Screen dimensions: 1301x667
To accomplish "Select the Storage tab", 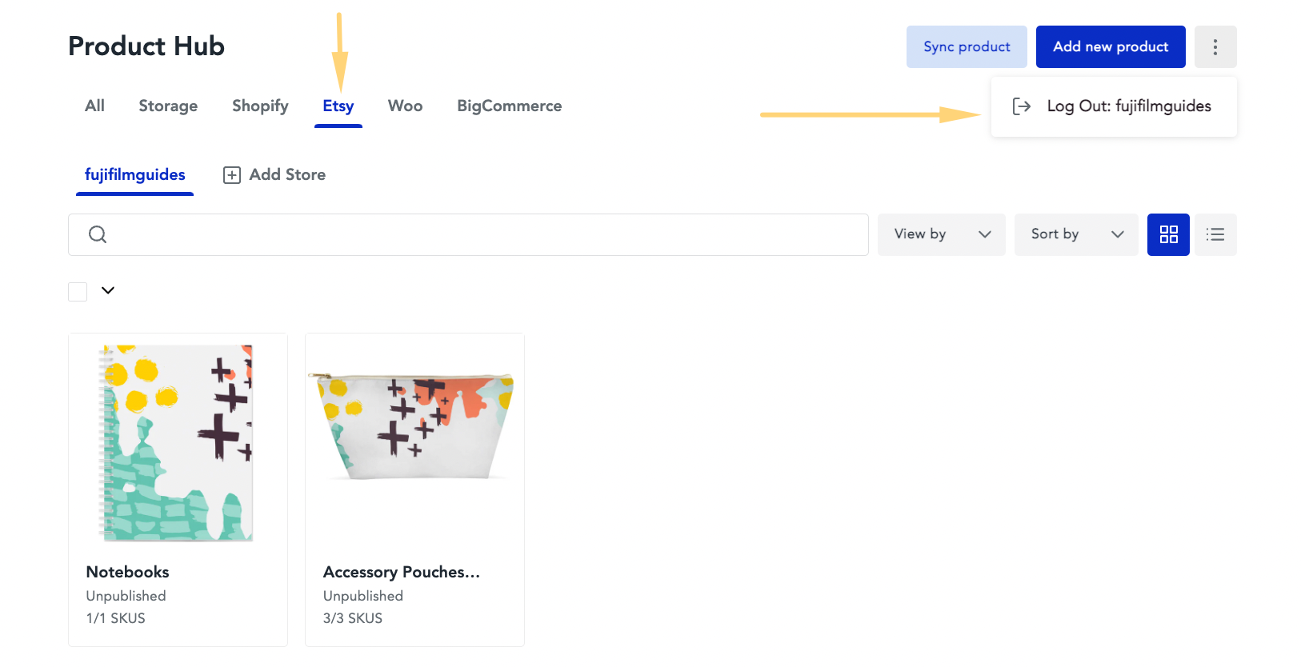I will pos(168,106).
